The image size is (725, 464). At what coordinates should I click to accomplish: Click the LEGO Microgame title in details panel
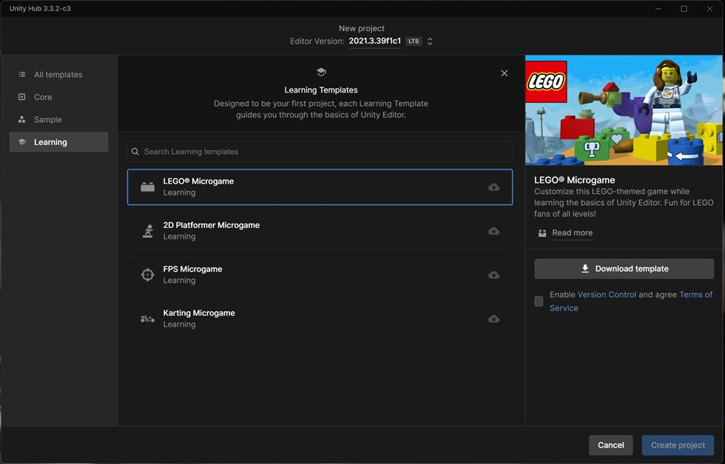(x=574, y=180)
